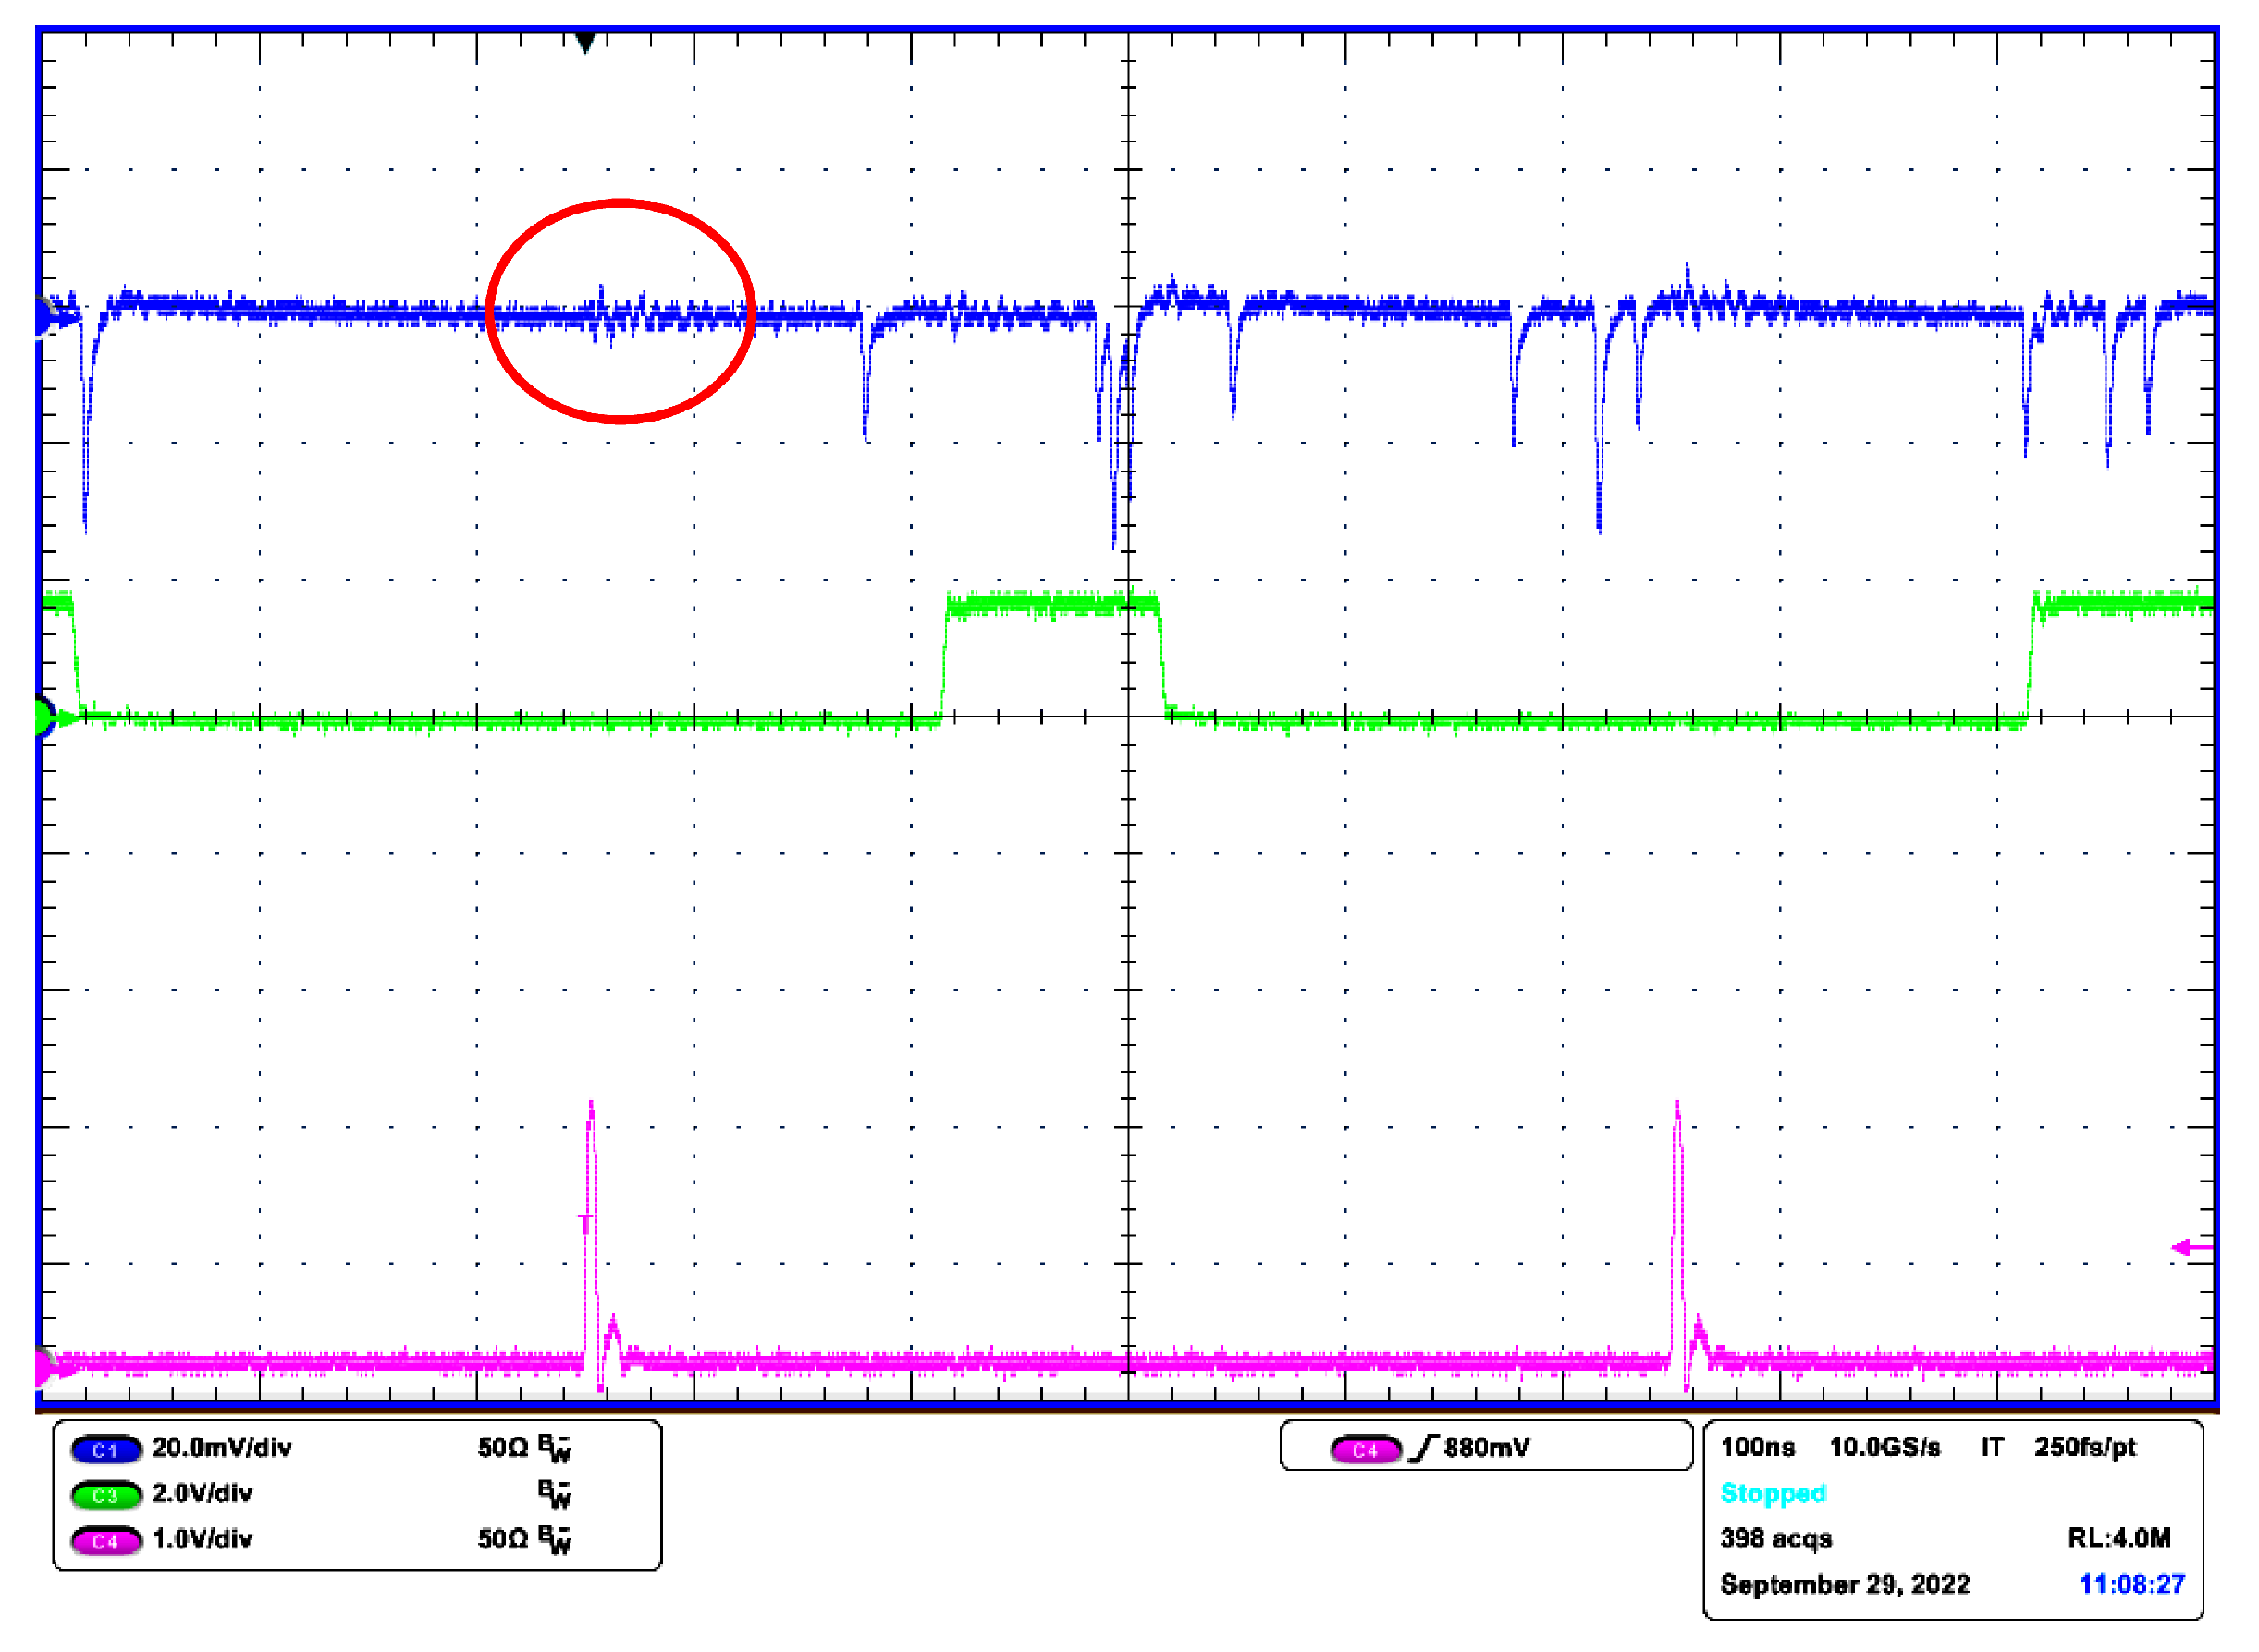
Task: Click the green C3 channel badge
Action: [x=105, y=1496]
